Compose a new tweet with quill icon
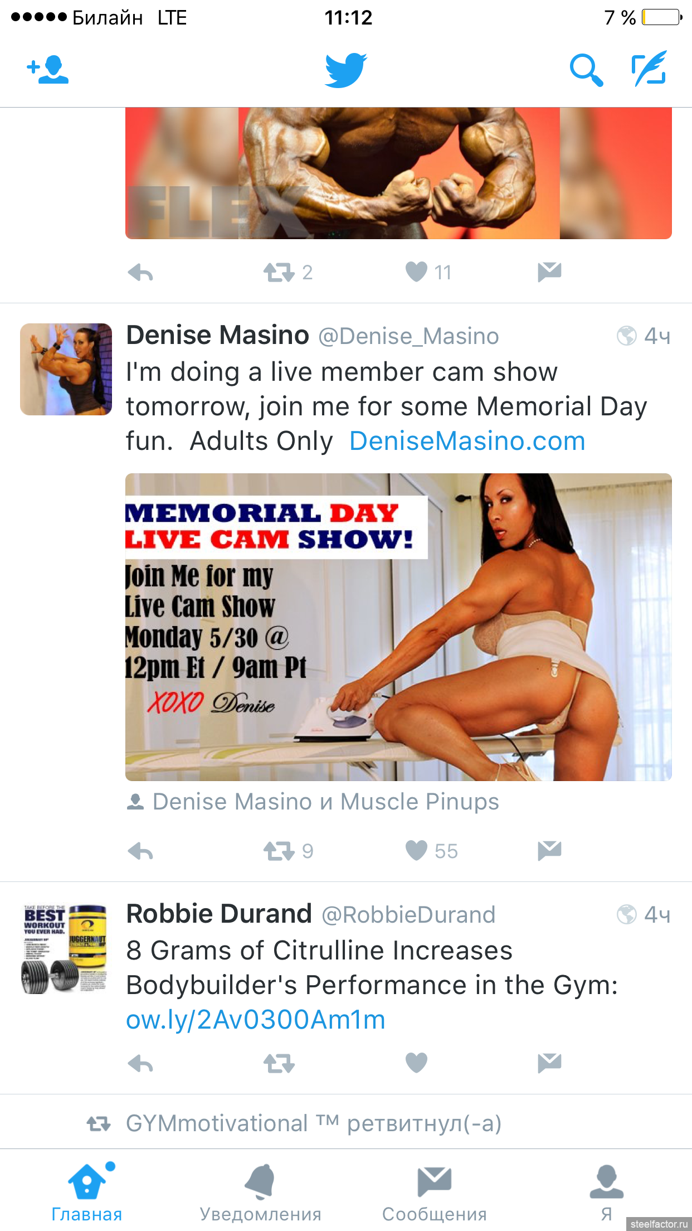The width and height of the screenshot is (692, 1231). (x=650, y=68)
